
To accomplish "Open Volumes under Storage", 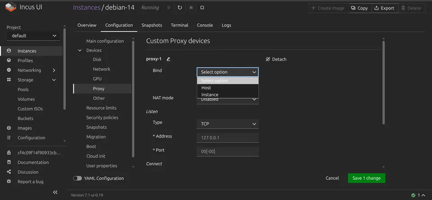I will 26,99.
